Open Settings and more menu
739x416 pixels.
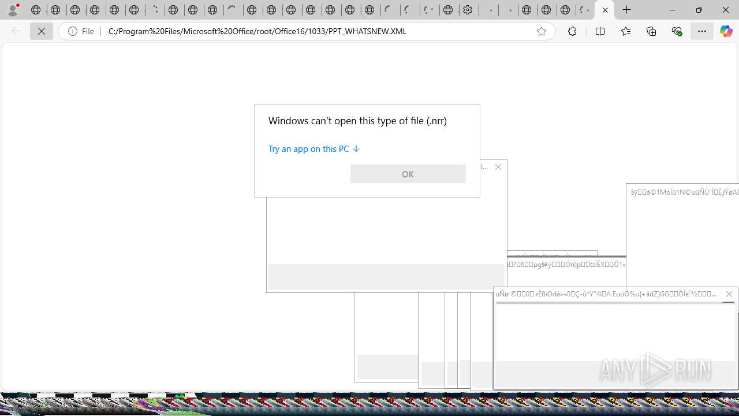click(702, 31)
